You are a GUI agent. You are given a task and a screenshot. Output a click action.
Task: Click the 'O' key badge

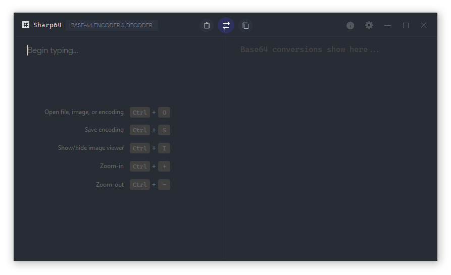coord(164,113)
